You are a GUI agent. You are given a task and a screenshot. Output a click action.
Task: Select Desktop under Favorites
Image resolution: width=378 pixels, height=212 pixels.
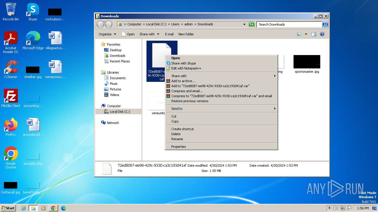[115, 50]
